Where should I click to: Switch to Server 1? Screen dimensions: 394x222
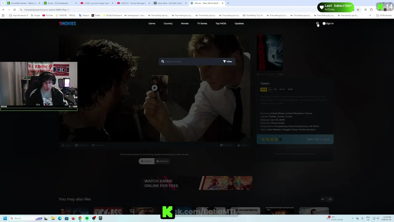147,161
